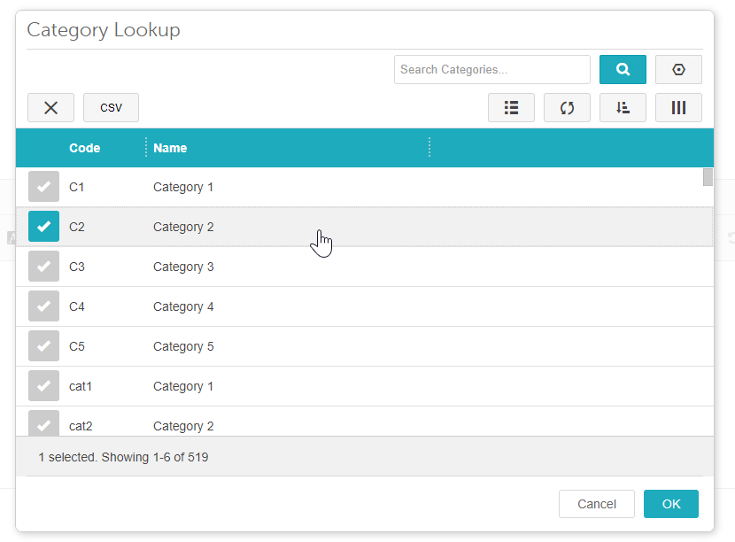Viewport: 735px width, 542px height.
Task: Click the X clear selection button
Action: click(50, 107)
